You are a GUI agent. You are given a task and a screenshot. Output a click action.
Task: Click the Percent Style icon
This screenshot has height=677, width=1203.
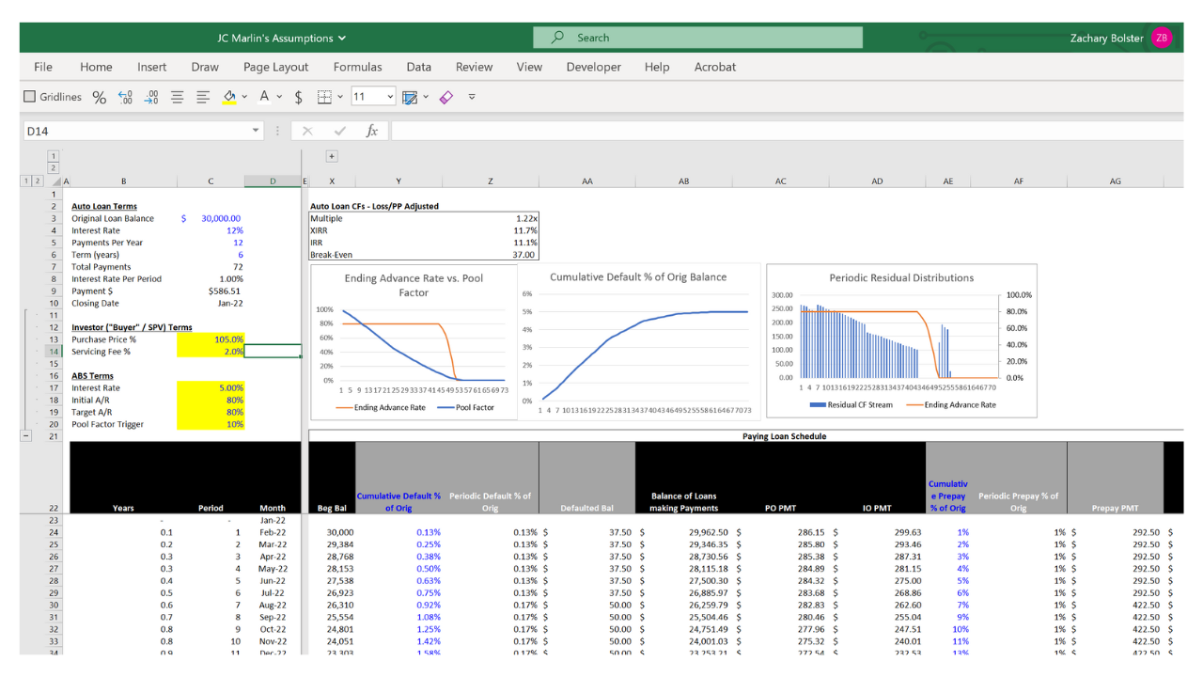[99, 97]
